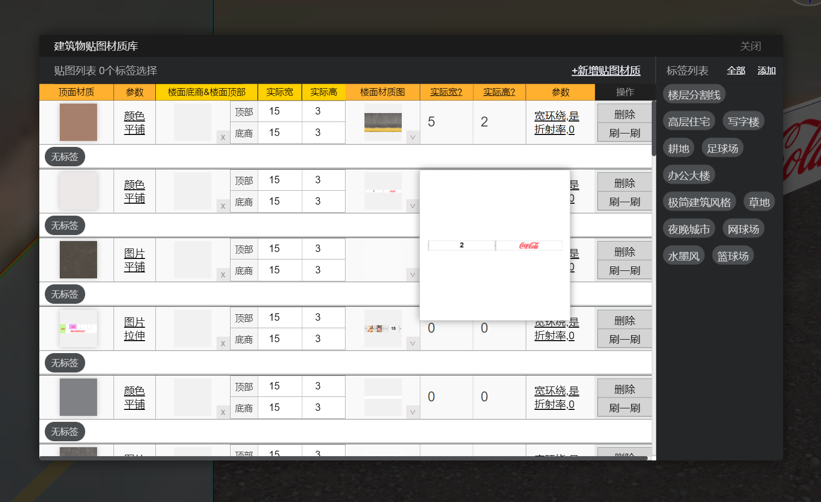Viewport: 821px width, 502px height.
Task: Delete the third texture row
Action: click(624, 251)
